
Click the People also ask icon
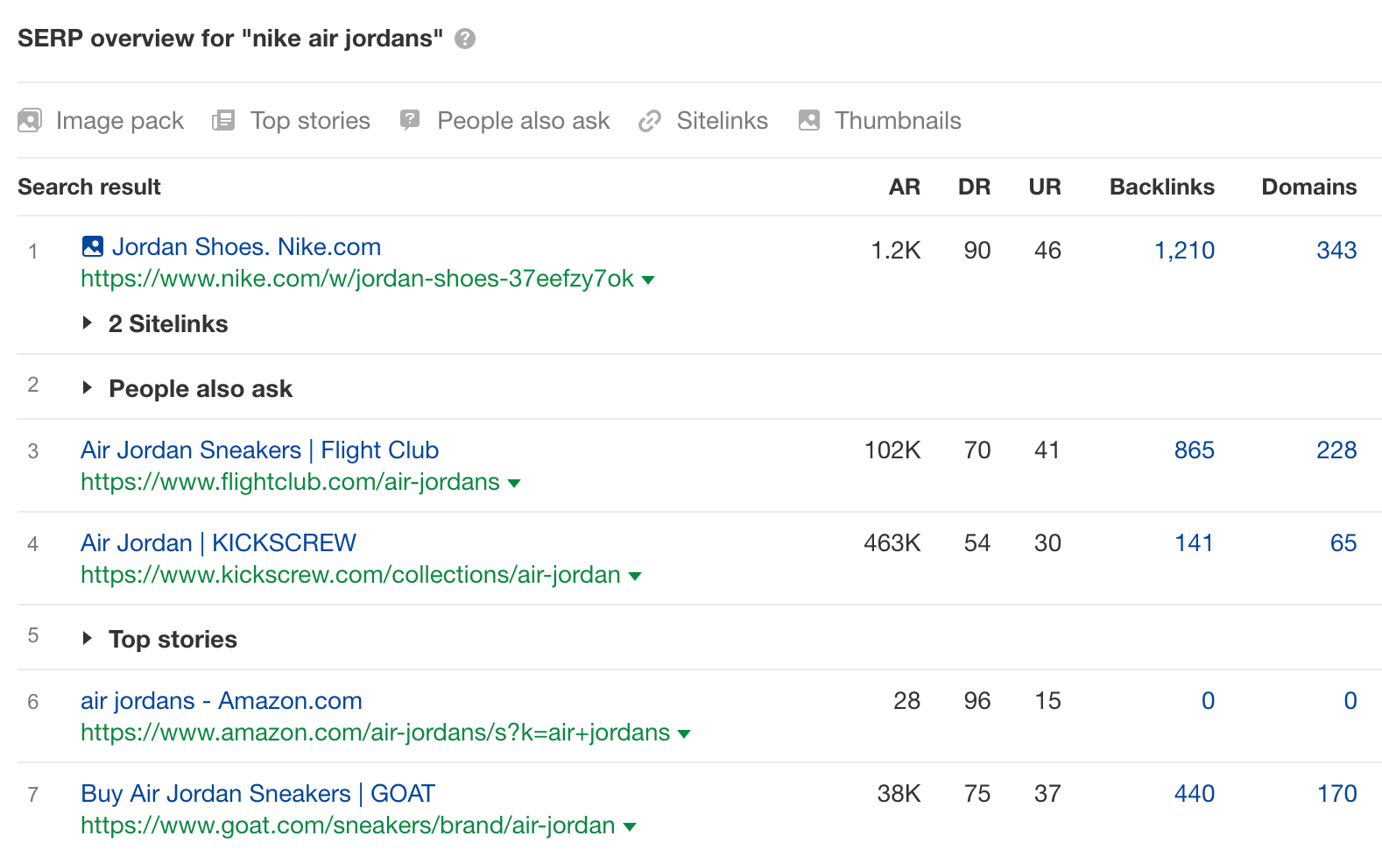(410, 120)
